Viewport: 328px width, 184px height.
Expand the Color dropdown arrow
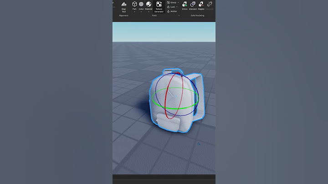coord(141,12)
